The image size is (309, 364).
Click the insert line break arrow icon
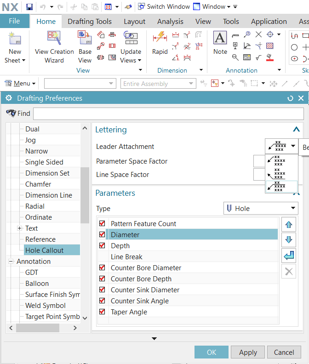(289, 256)
